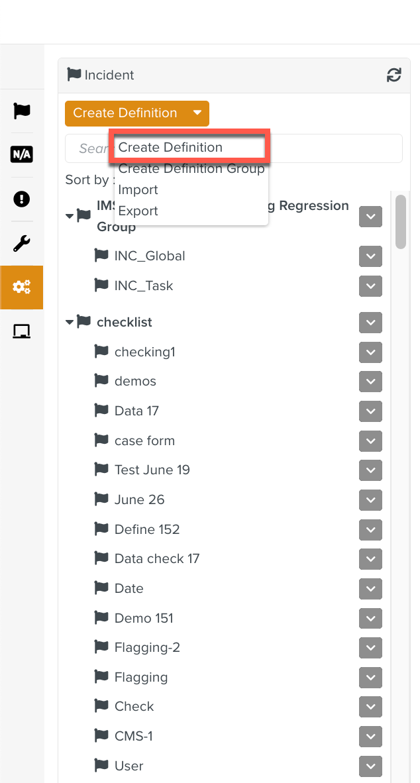420x783 pixels.
Task: Open the N/A sidebar section
Action: click(22, 154)
